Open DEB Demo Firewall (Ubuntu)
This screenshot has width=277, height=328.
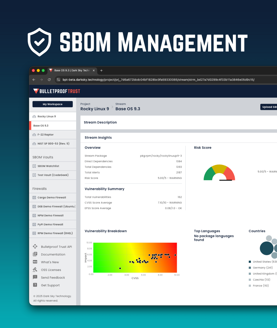pos(53,207)
